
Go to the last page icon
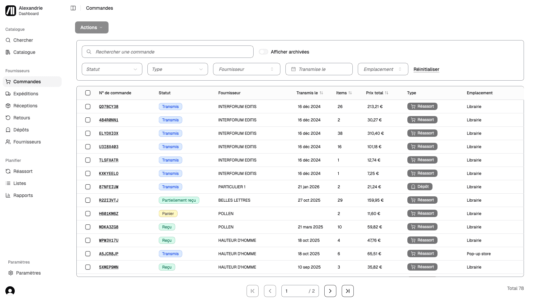coord(348,291)
